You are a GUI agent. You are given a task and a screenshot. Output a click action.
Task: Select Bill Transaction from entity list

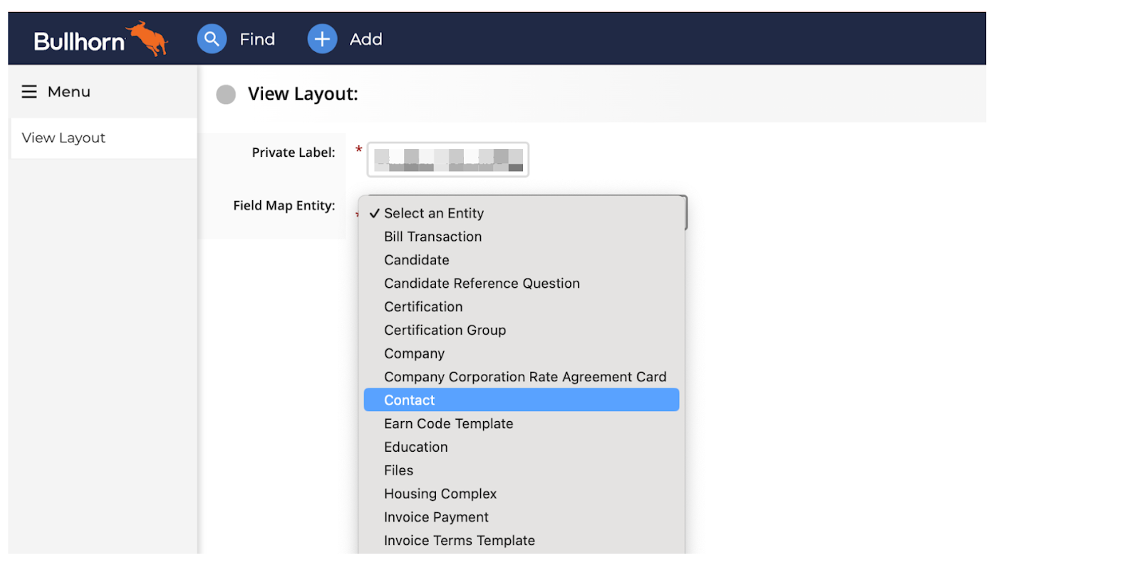click(432, 237)
